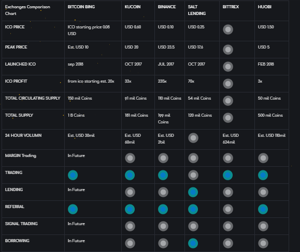This screenshot has height=252, width=300.
Task: Click the grey Signal Trading dot under Binance
Action: tap(163, 226)
